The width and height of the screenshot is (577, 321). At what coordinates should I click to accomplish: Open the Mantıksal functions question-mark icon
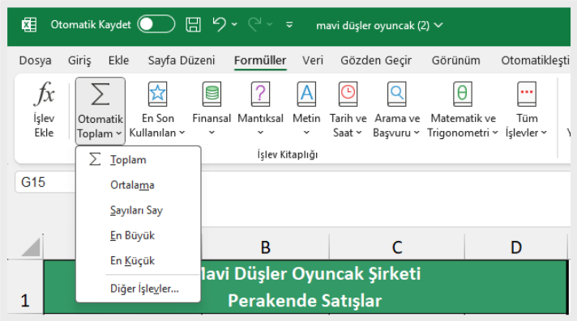click(x=260, y=94)
